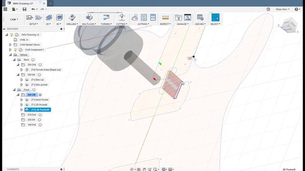Click radio button of highlighted 500 EM folder
This screenshot has height=171, width=305.
tap(40, 95)
